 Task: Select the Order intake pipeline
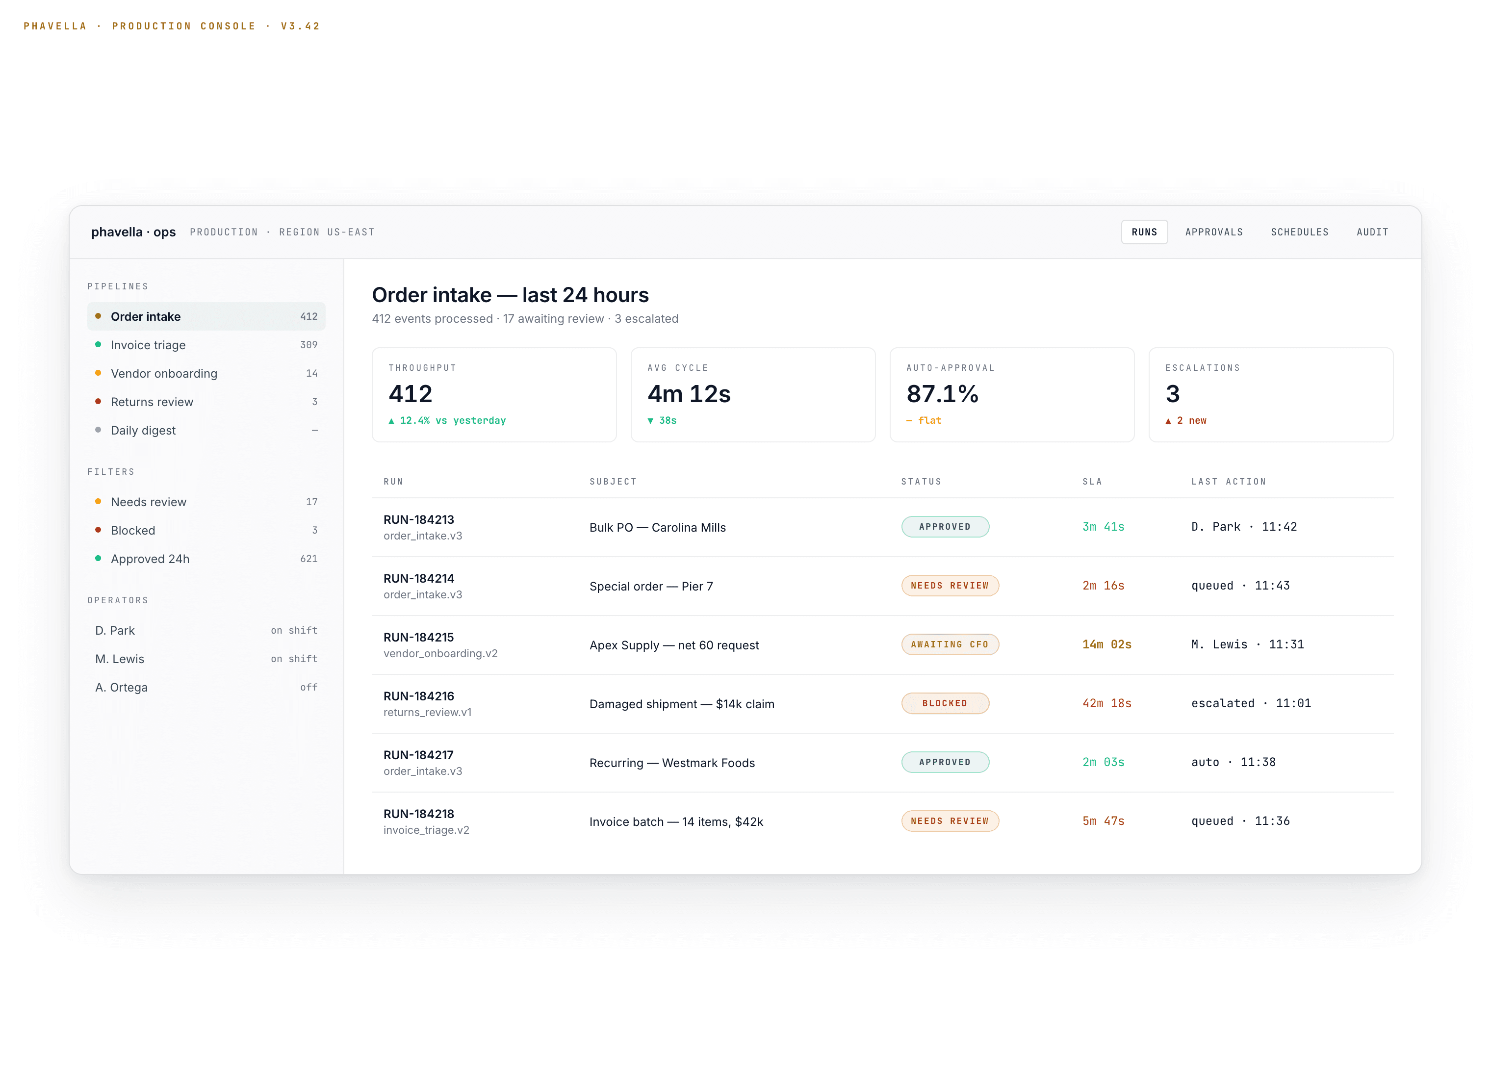coord(206,316)
